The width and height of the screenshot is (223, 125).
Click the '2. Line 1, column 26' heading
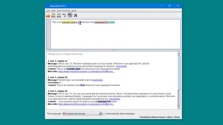pyautogui.click(x=57, y=77)
